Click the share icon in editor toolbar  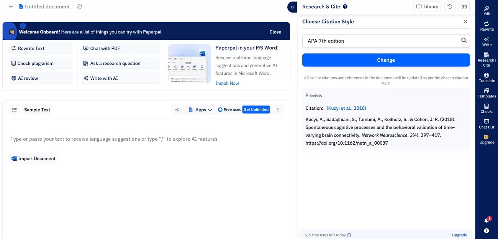point(177,110)
